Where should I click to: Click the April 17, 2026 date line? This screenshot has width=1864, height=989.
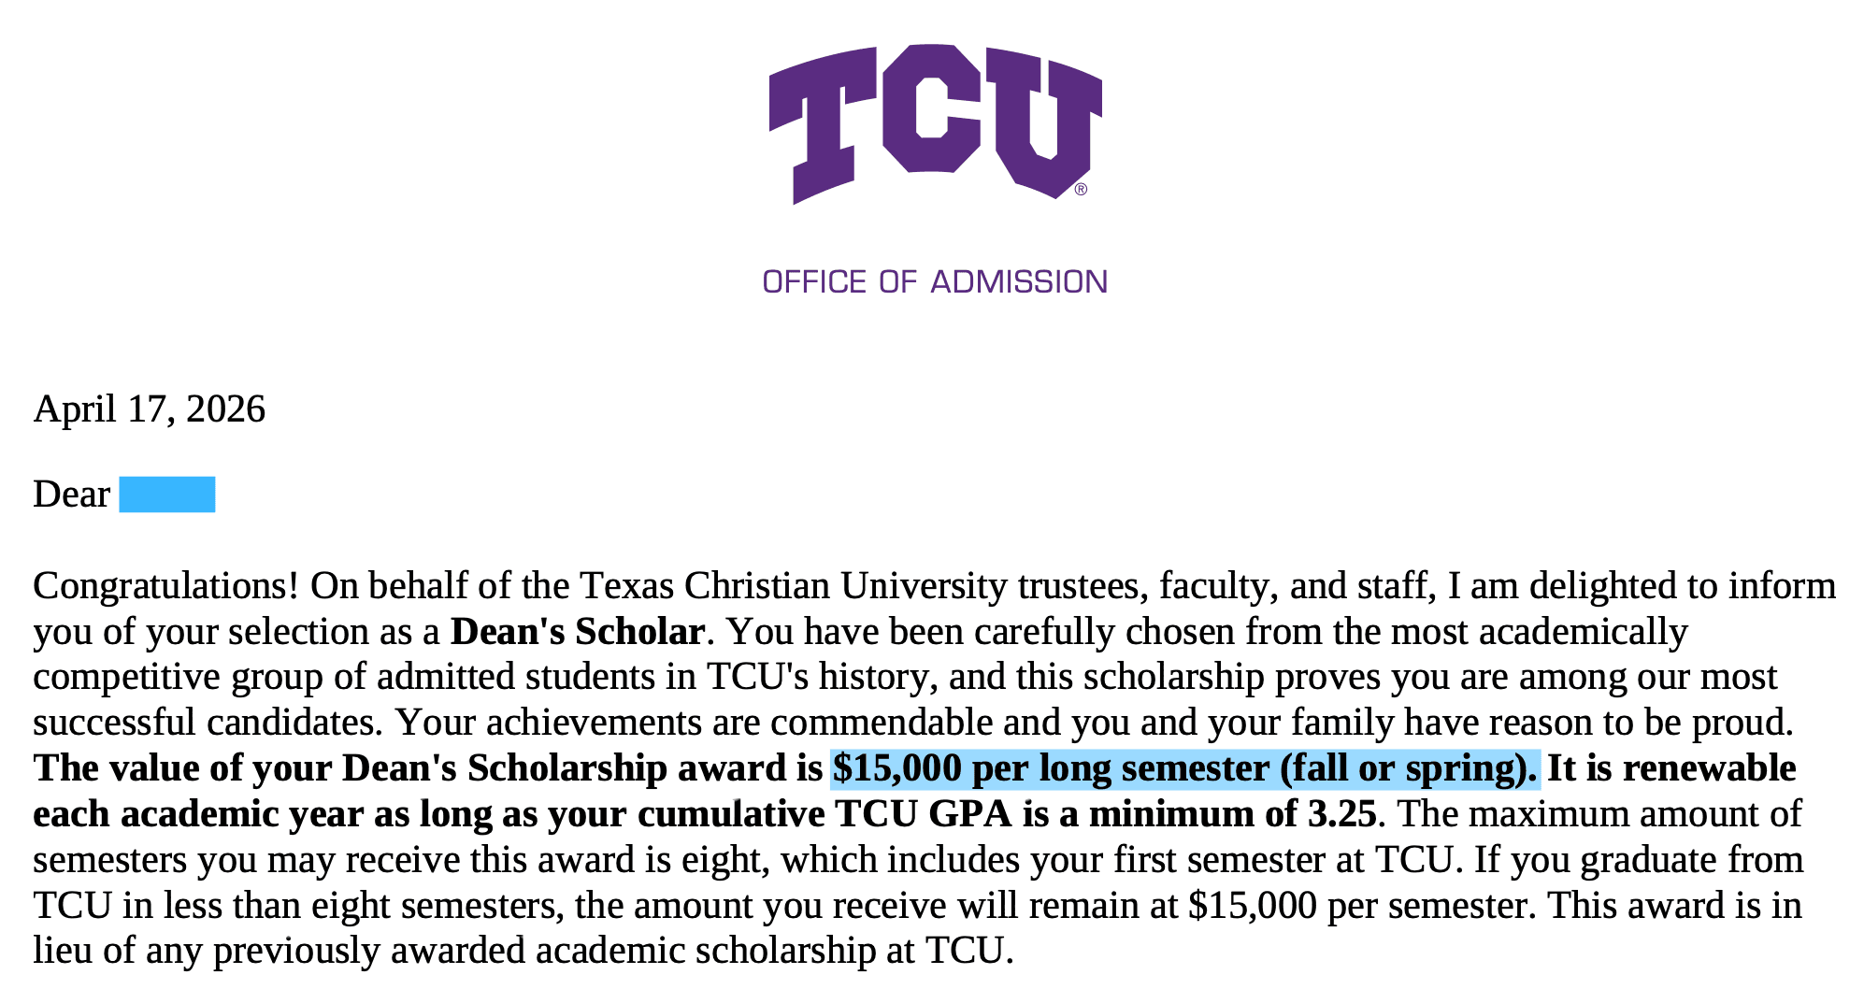click(150, 409)
